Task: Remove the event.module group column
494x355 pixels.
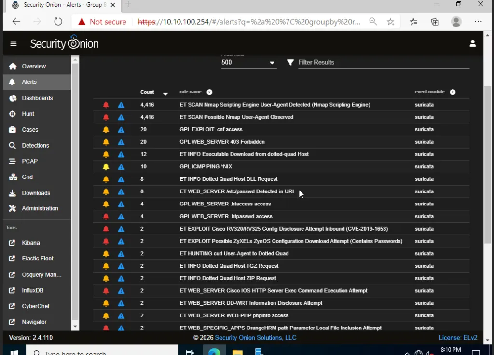Action: (453, 92)
